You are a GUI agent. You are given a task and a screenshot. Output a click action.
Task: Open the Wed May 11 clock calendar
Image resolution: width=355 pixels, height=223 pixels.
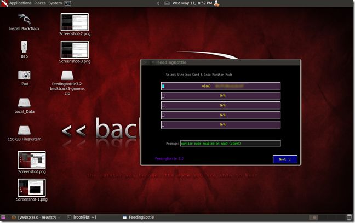[192, 3]
